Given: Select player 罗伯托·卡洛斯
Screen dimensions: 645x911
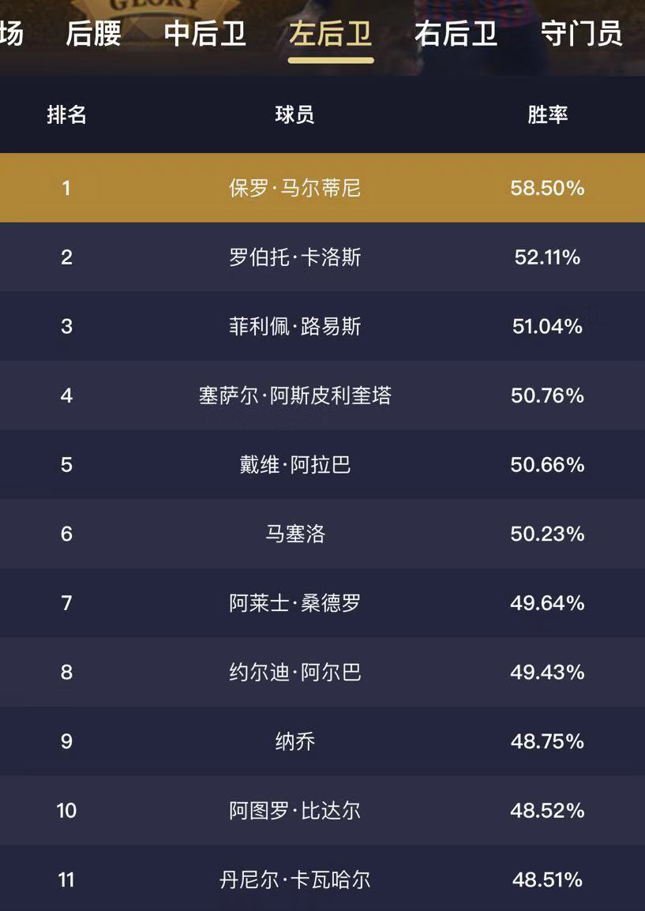Looking at the screenshot, I should [294, 257].
